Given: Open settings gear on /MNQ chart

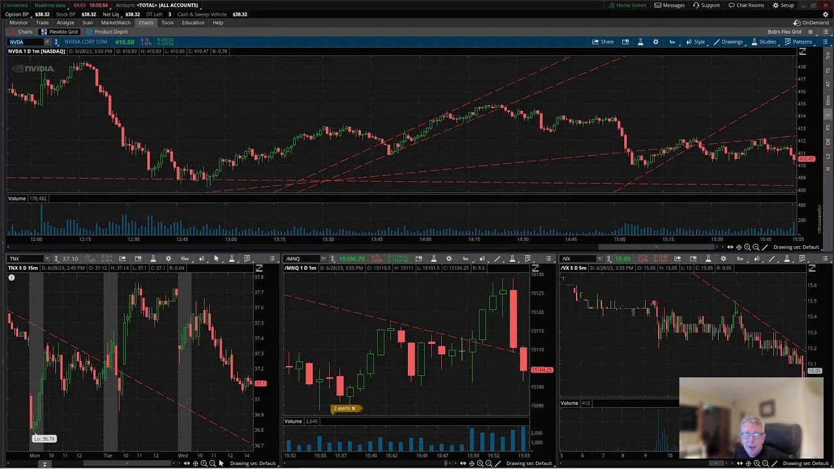Looking at the screenshot, I should (449, 259).
